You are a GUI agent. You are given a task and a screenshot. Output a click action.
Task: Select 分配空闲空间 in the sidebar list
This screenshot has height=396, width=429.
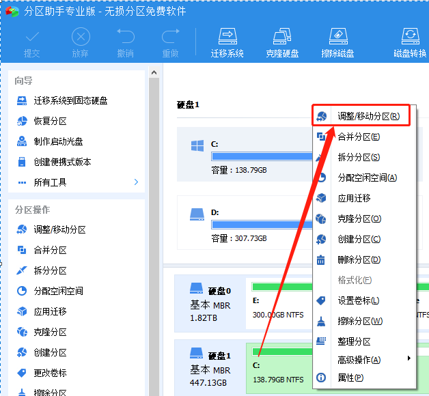point(50,291)
